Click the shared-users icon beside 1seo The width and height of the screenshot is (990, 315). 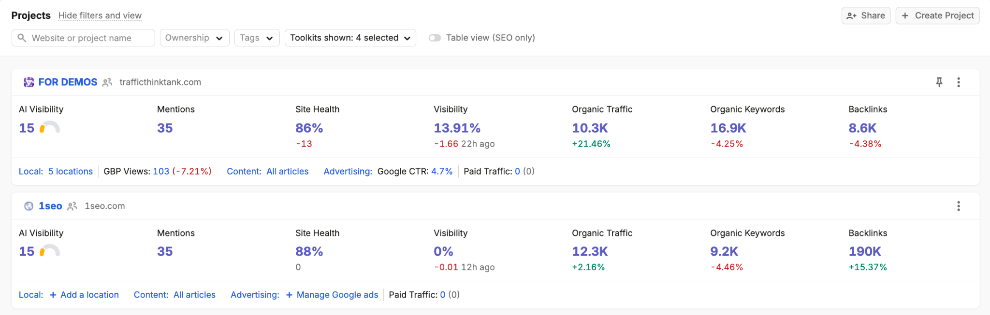[72, 206]
